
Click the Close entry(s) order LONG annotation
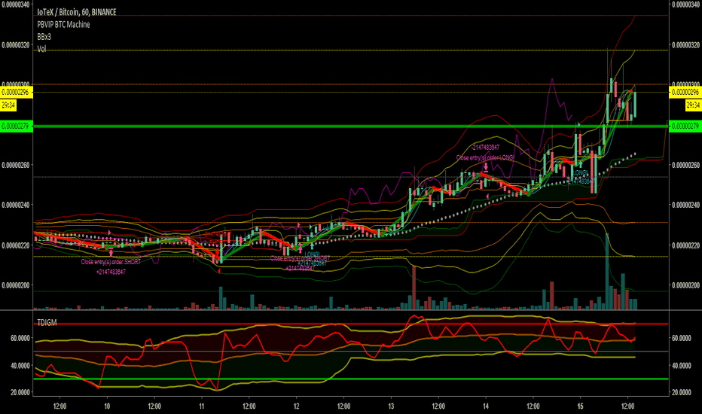[x=485, y=157]
